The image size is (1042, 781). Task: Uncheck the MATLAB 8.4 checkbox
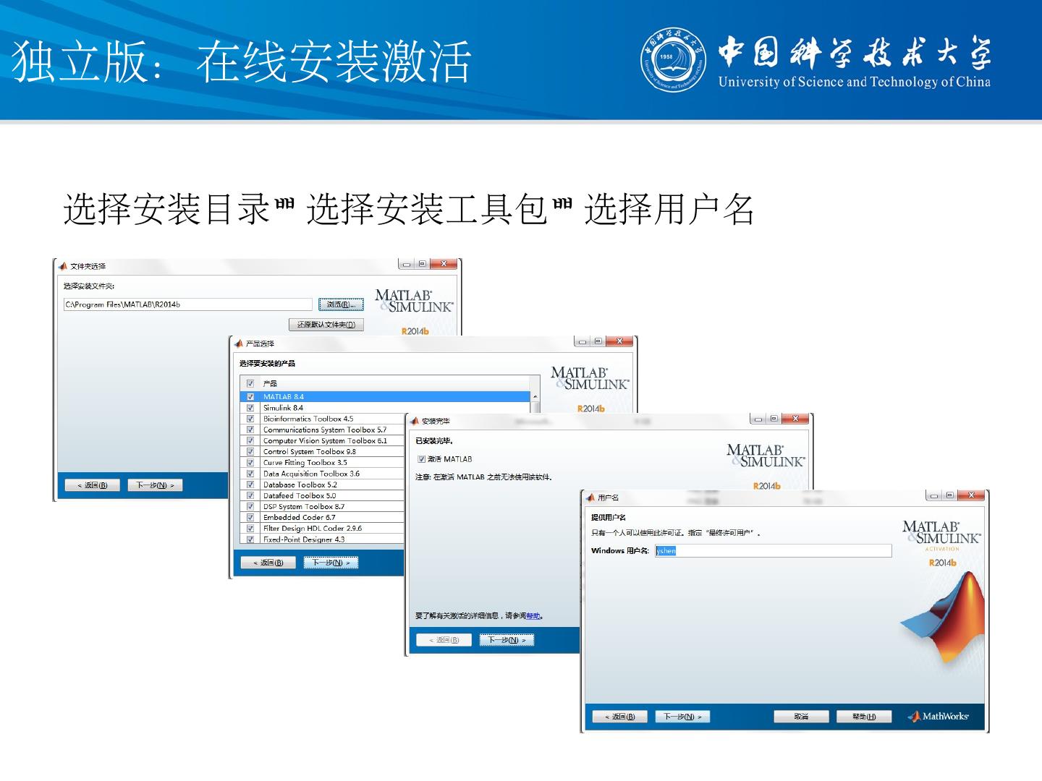pyautogui.click(x=250, y=396)
